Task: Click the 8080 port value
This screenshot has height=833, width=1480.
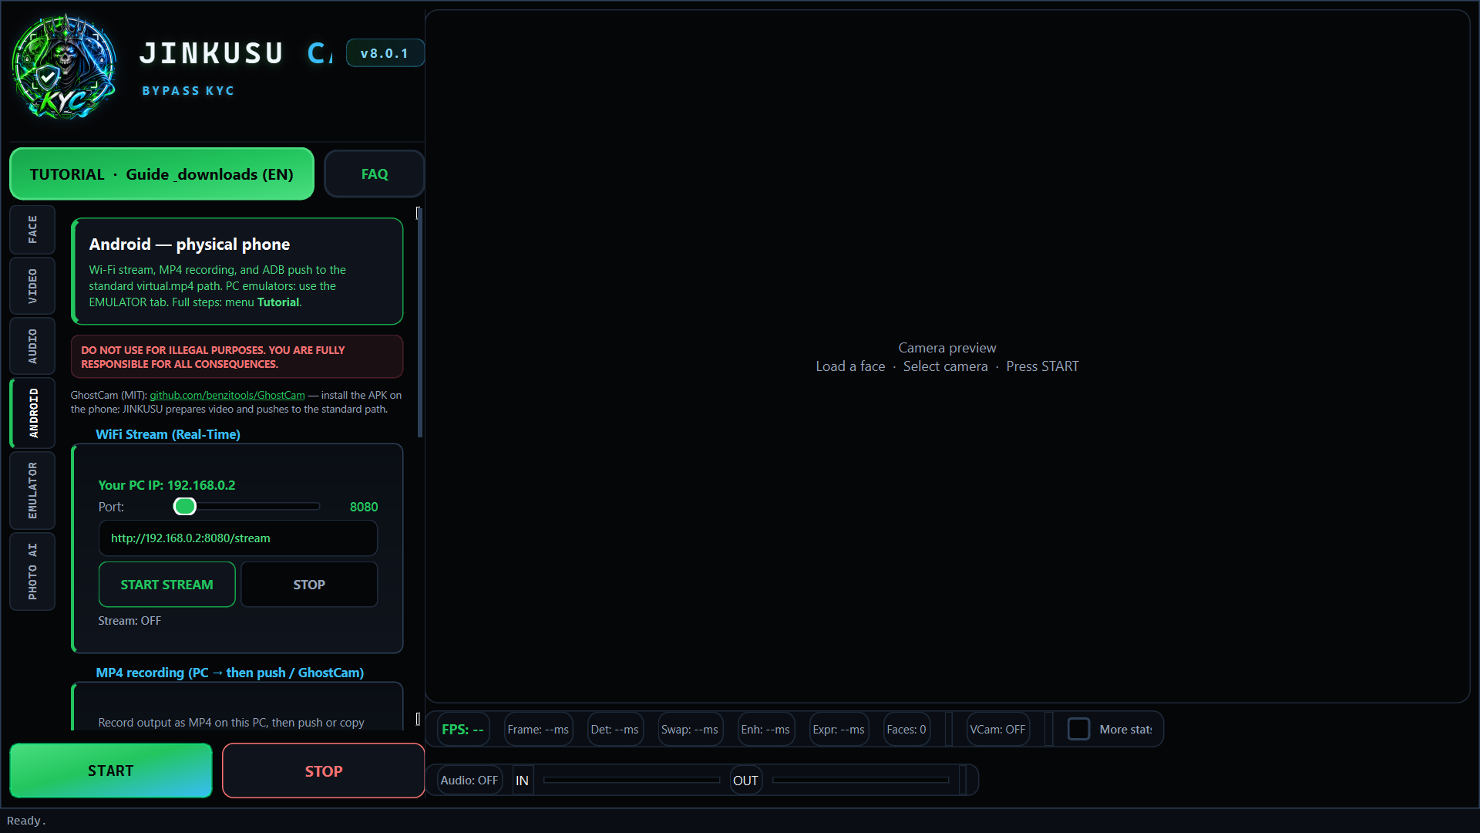Action: tap(364, 507)
